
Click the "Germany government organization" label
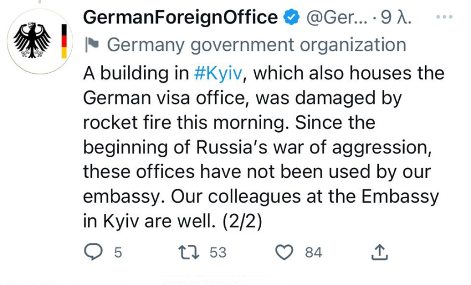tap(256, 45)
